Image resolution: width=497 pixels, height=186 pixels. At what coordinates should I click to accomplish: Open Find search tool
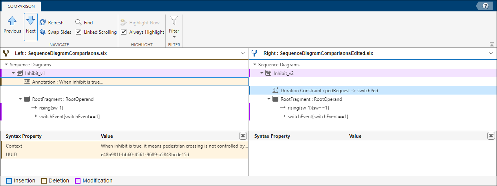click(84, 23)
